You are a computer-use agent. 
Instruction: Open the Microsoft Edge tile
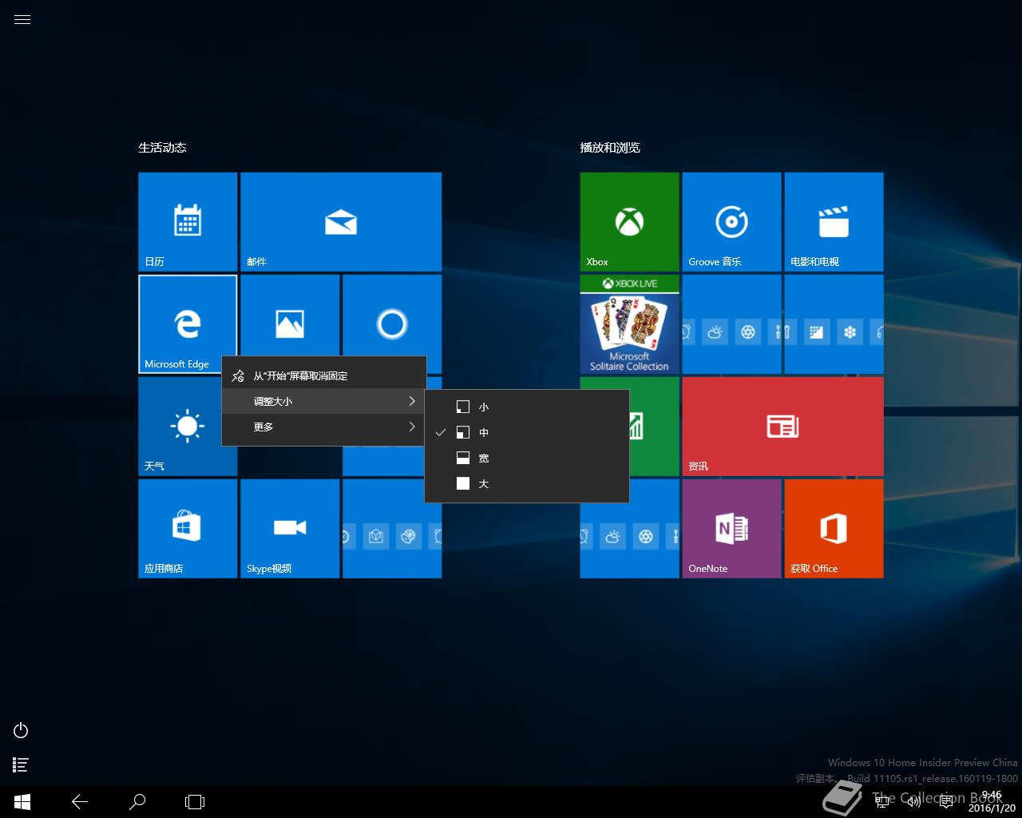[188, 324]
